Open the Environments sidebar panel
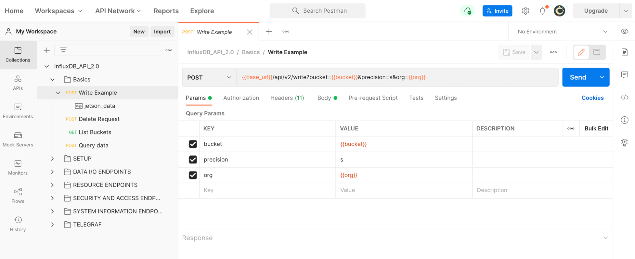This screenshot has width=635, height=259. click(18, 111)
